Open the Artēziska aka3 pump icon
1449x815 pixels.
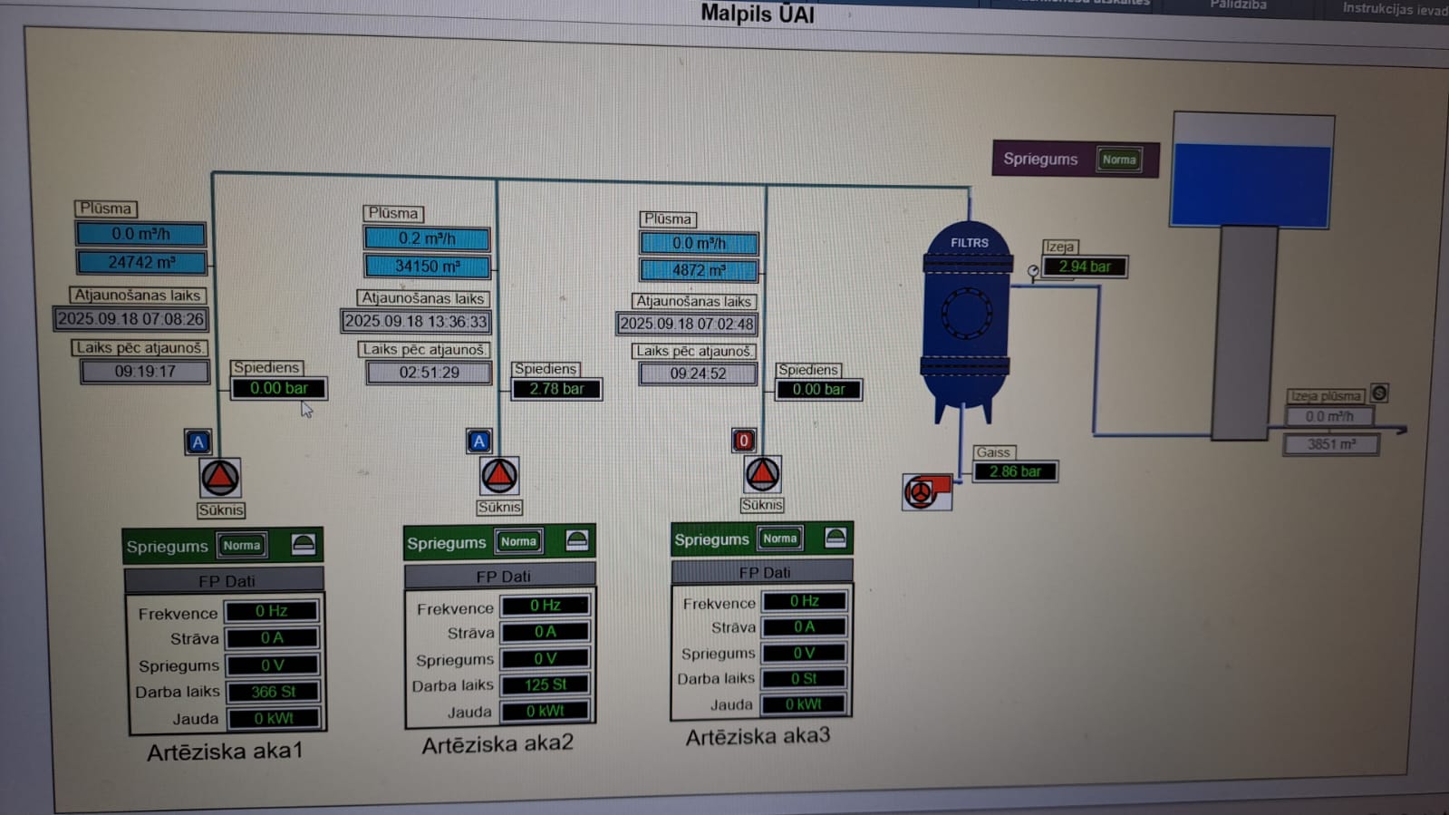coord(762,473)
